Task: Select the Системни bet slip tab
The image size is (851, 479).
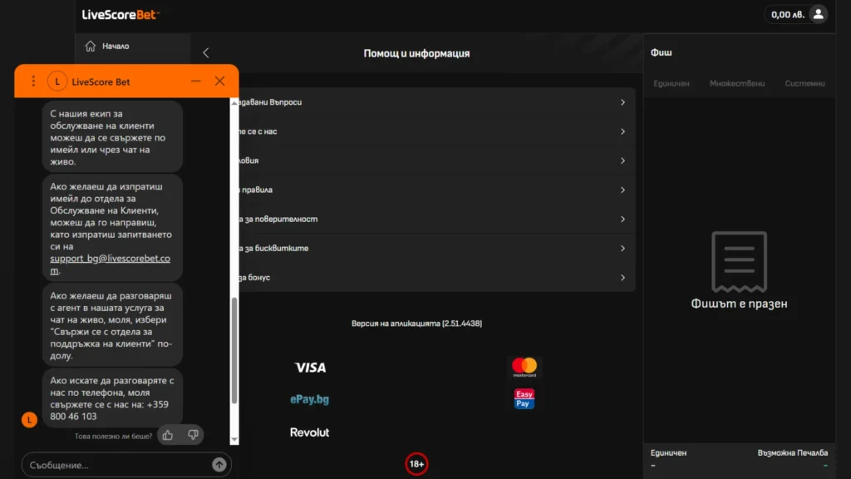Action: pyautogui.click(x=804, y=84)
